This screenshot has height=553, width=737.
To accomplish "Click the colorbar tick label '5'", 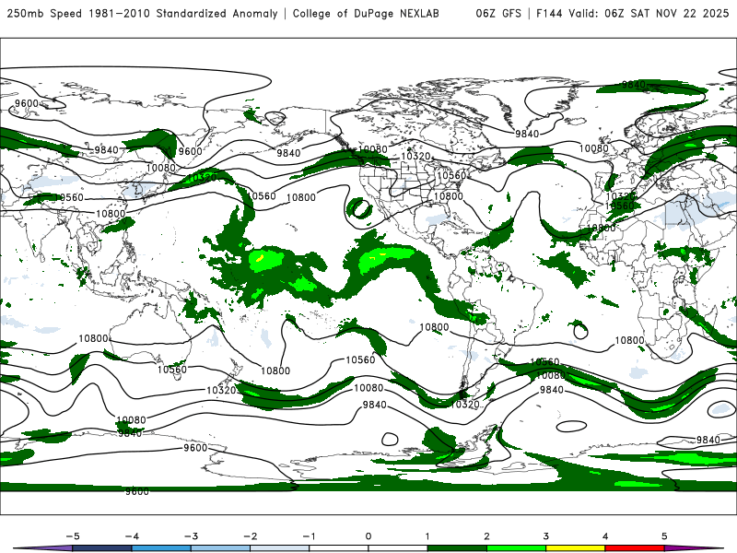I will pyautogui.click(x=664, y=536).
